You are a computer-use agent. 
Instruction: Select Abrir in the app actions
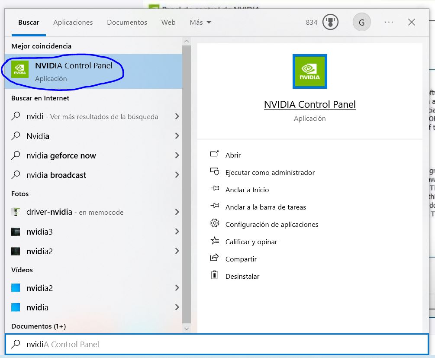[233, 155]
